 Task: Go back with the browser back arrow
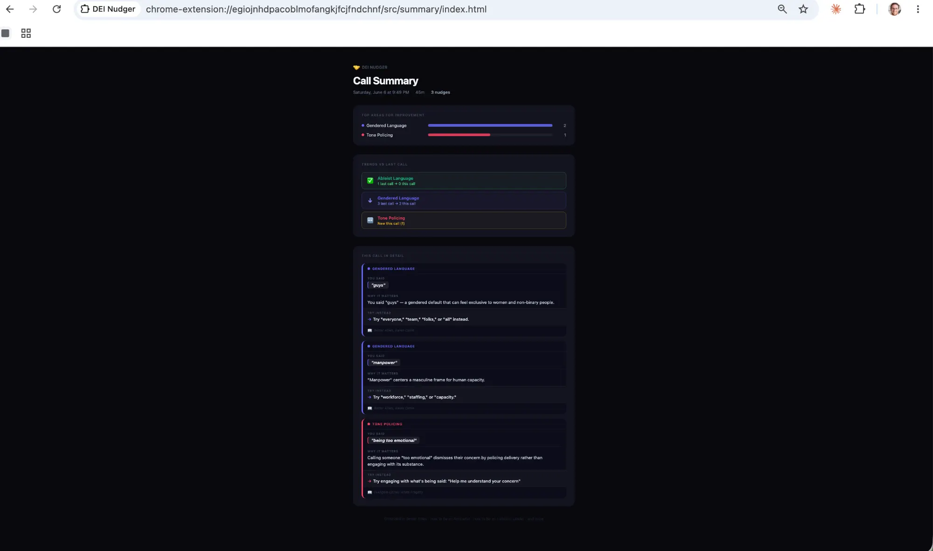[10, 9]
